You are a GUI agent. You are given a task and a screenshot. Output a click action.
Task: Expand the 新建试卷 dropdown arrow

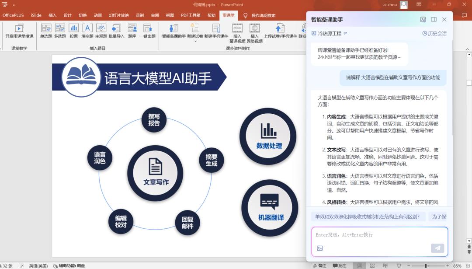point(195,42)
